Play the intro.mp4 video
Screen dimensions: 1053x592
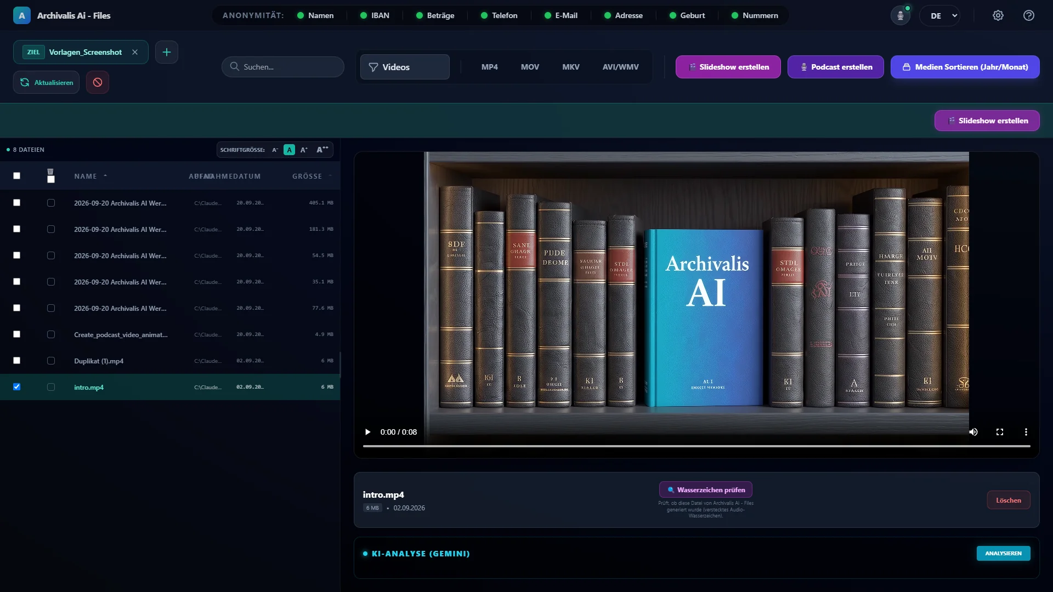[367, 432]
